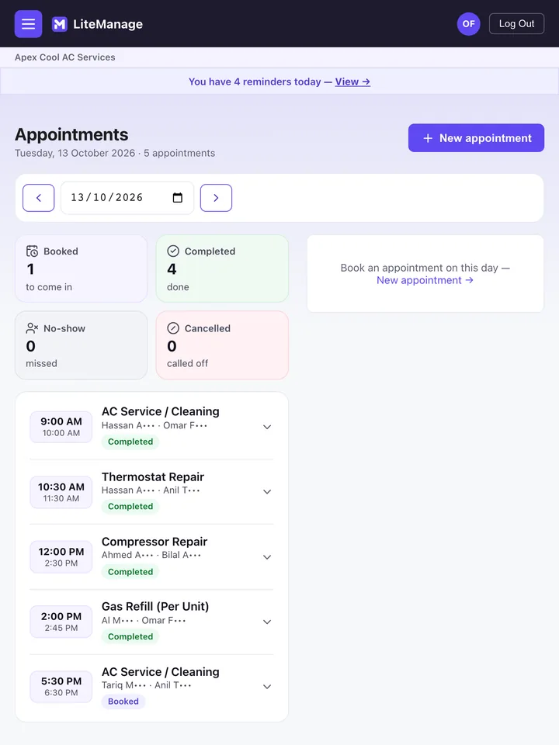Click the Cancelled circle-slash icon
Image resolution: width=559 pixels, height=745 pixels.
pos(173,328)
